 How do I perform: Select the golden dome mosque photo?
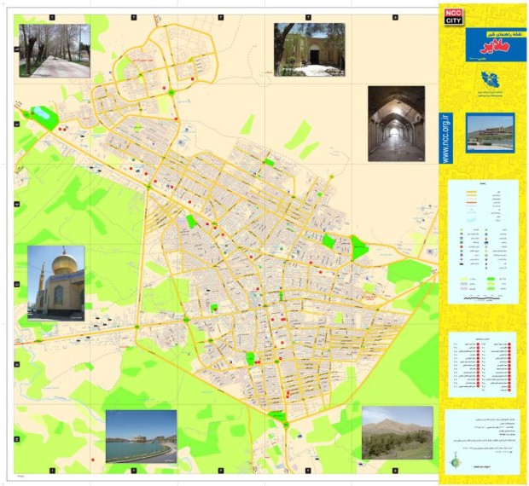point(55,282)
